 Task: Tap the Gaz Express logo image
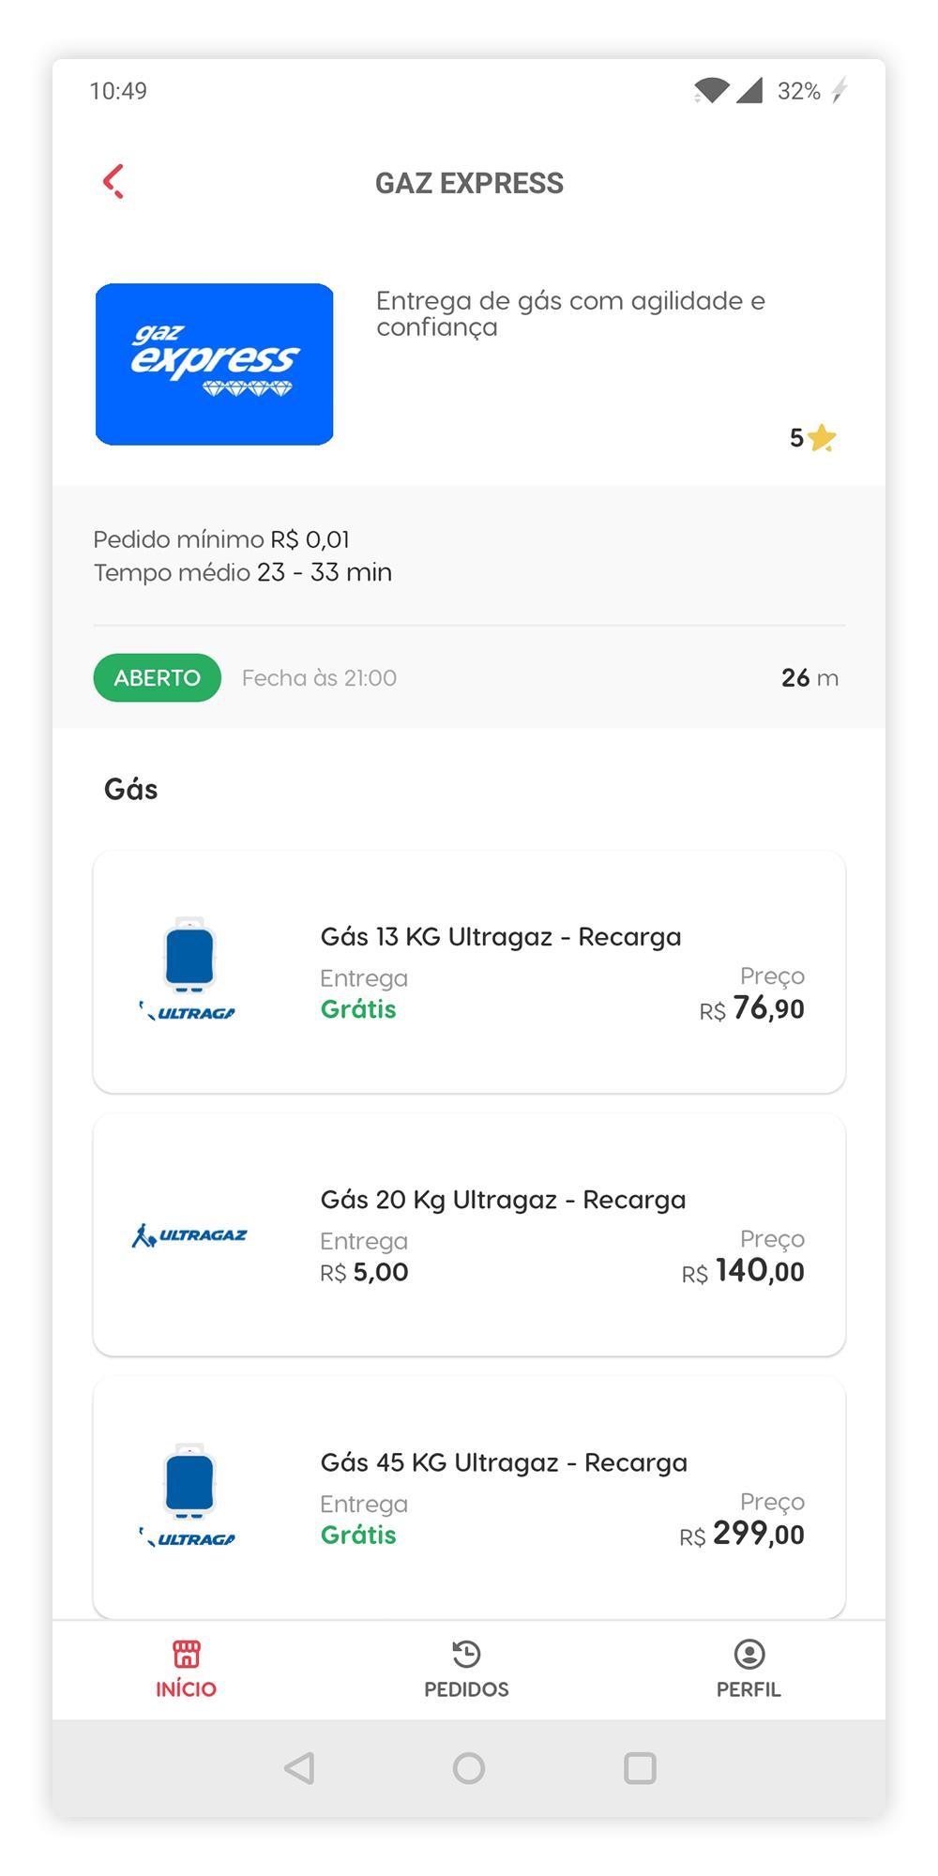[x=215, y=364]
